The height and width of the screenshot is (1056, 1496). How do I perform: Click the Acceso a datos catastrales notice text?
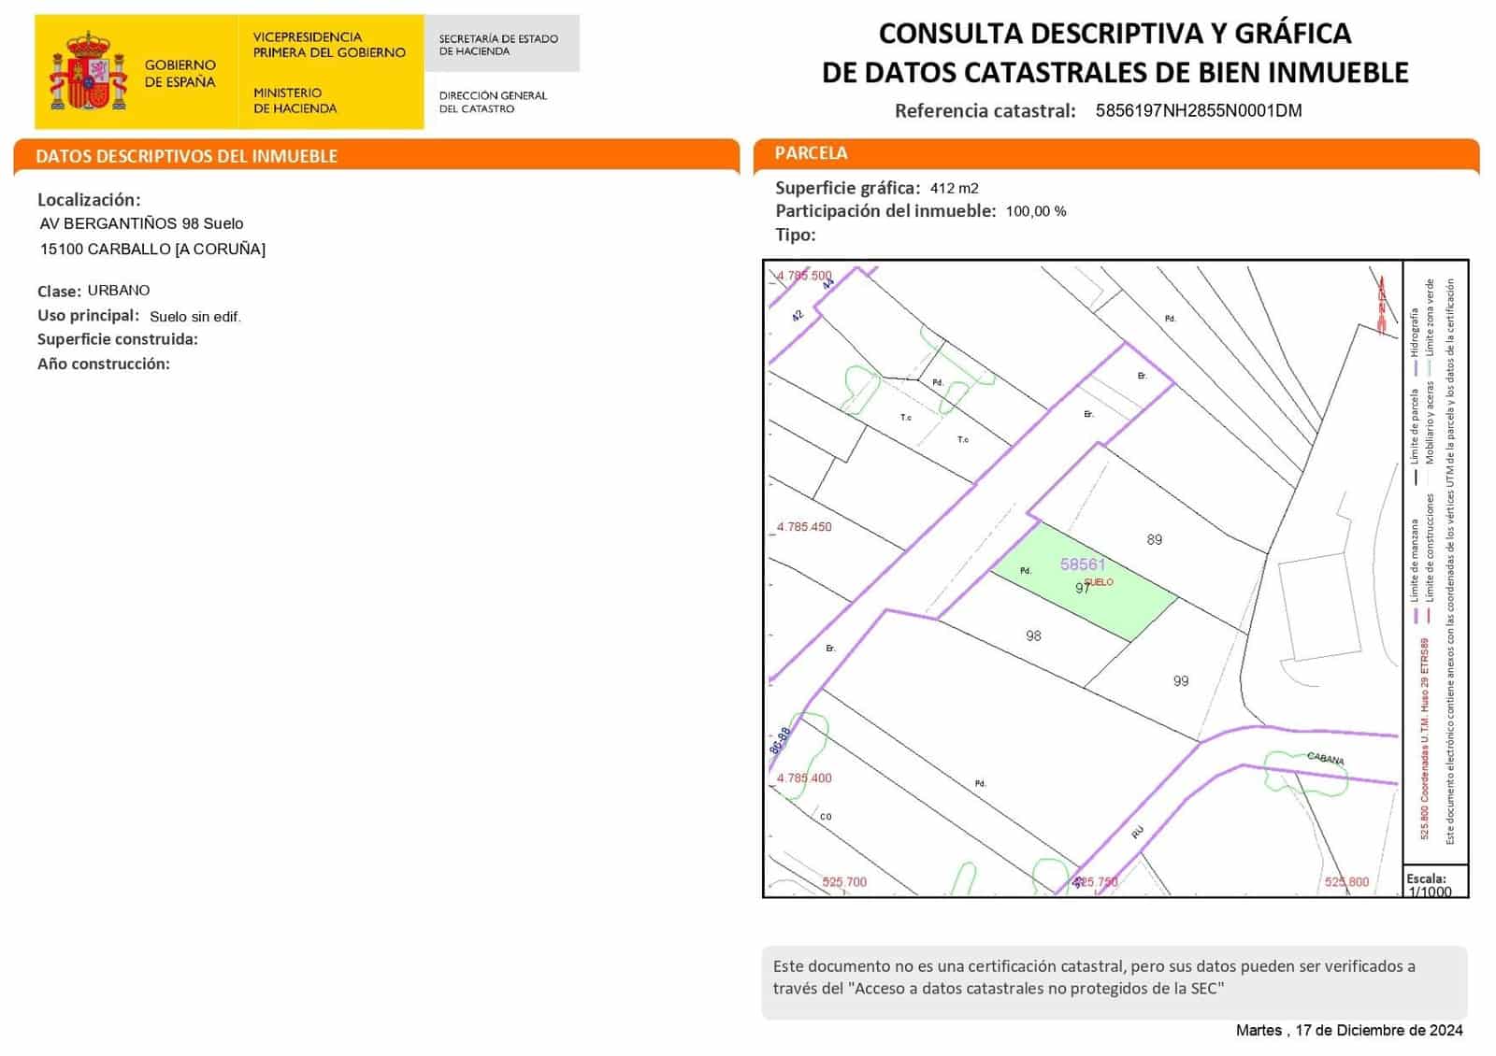point(1075,977)
